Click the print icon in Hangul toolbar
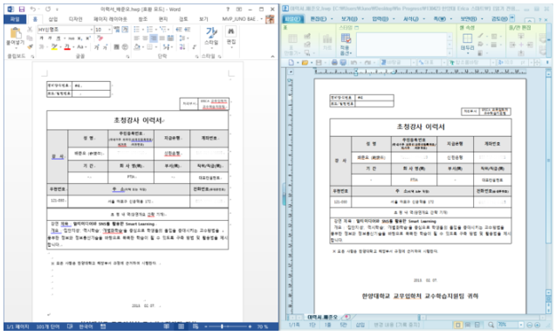 tap(334, 63)
